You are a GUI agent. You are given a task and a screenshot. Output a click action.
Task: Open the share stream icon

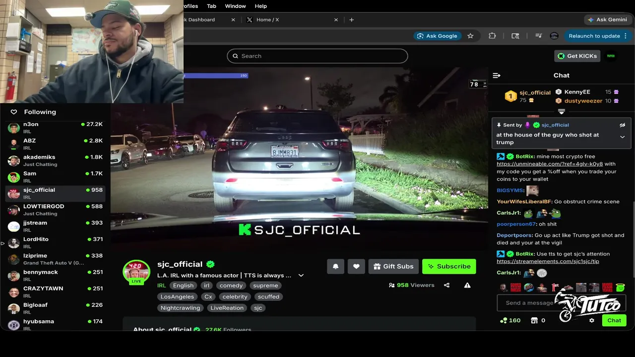point(446,285)
